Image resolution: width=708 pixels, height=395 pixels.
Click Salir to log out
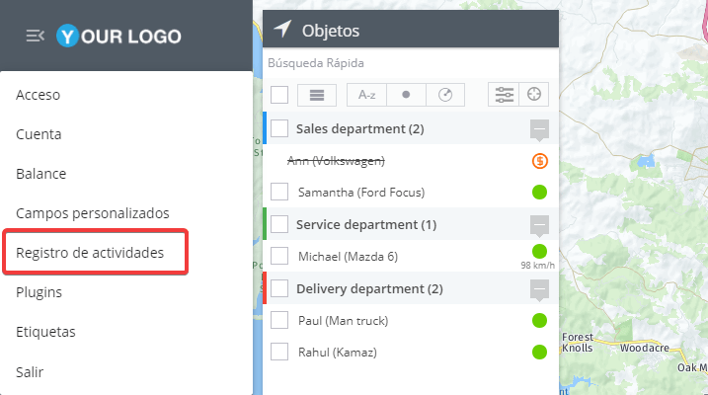pos(30,372)
